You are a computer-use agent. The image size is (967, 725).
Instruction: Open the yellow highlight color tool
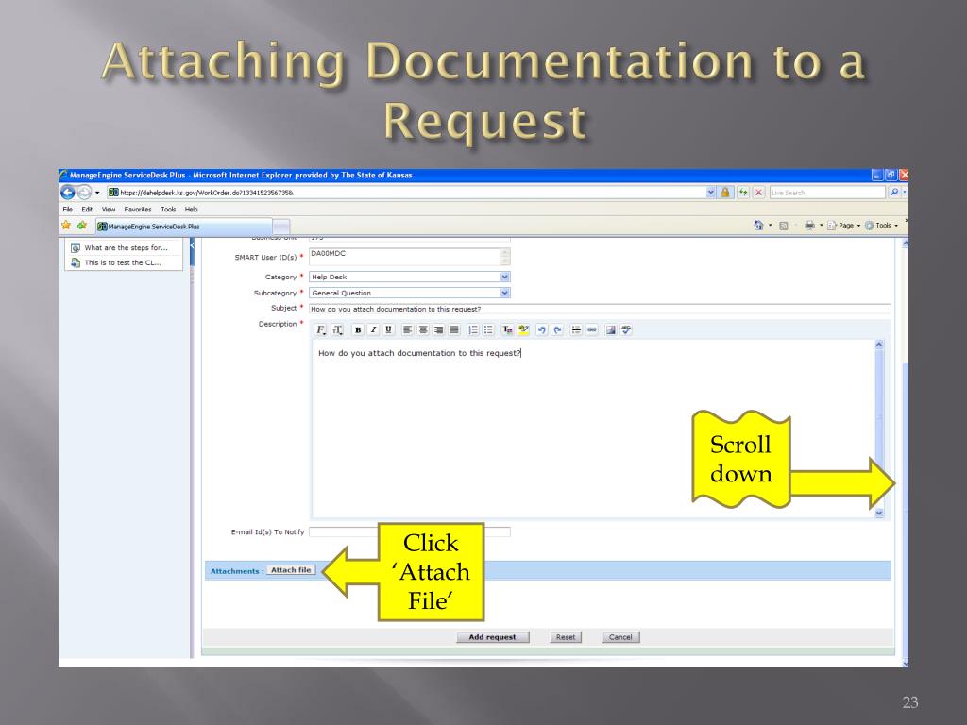coord(523,329)
